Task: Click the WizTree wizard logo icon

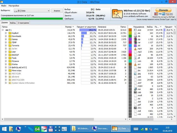Action: click(x=117, y=14)
